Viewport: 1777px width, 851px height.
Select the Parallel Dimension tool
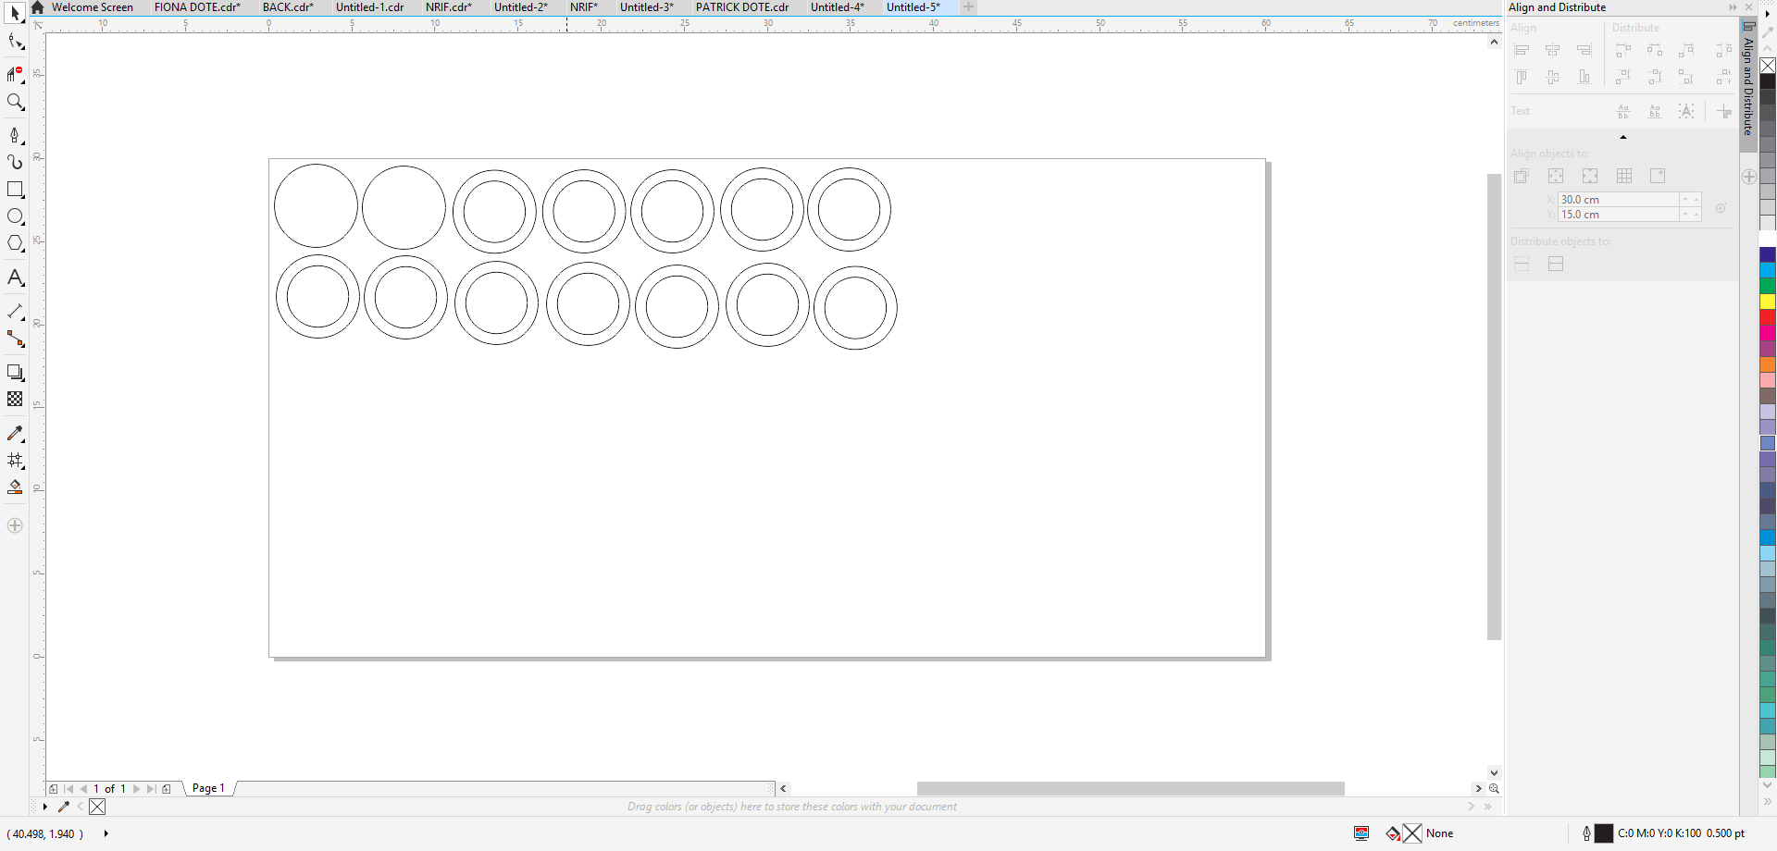point(15,312)
